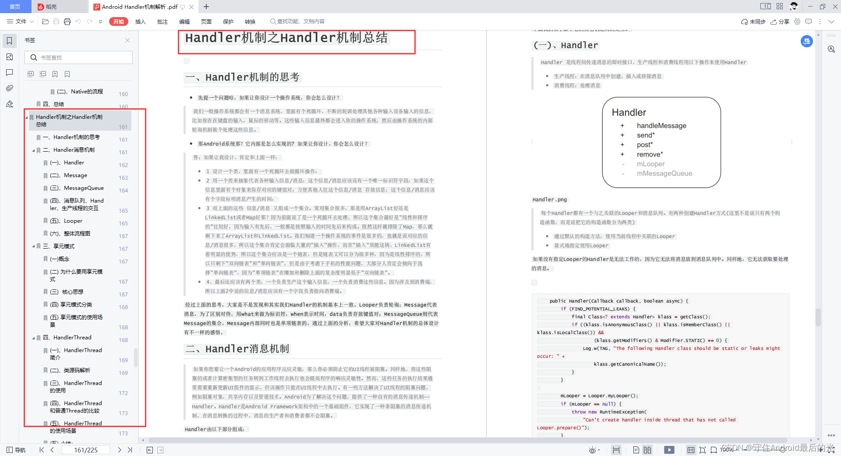Image resolution: width=841 pixels, height=456 pixels.
Task: Open the 文件 menu dropdown arrow
Action: point(32,21)
